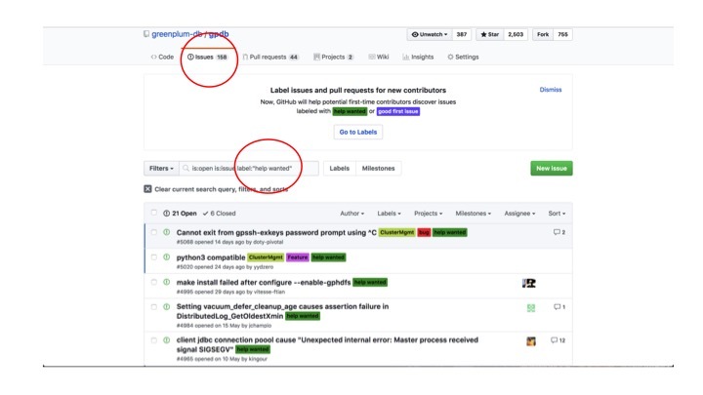Click the issue search query input field

click(249, 169)
